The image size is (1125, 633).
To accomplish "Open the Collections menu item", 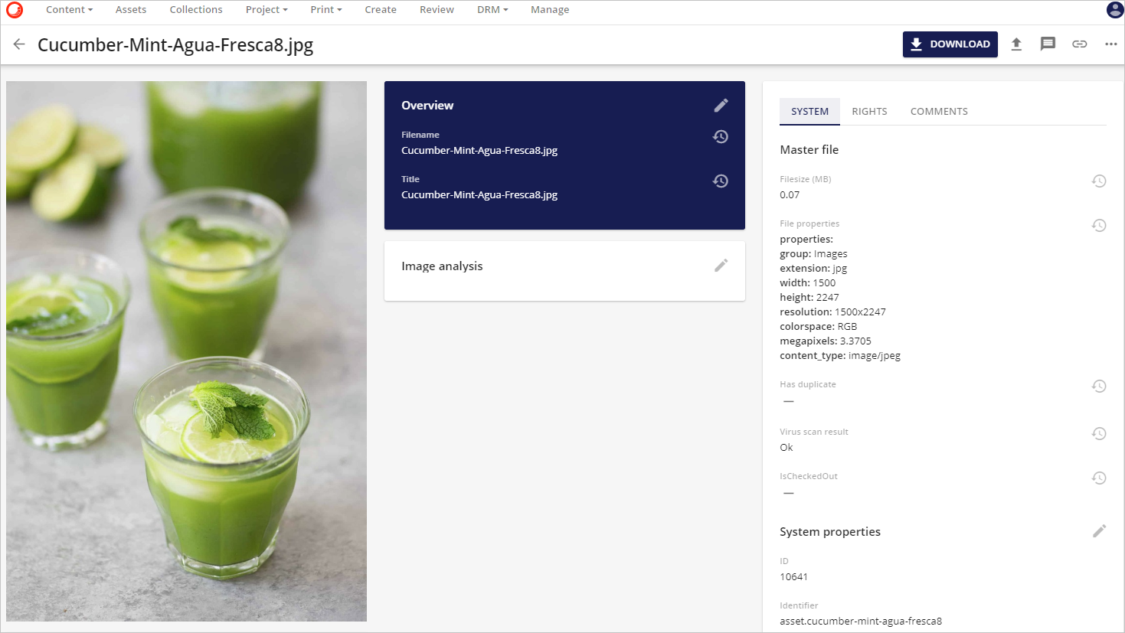I will (195, 9).
